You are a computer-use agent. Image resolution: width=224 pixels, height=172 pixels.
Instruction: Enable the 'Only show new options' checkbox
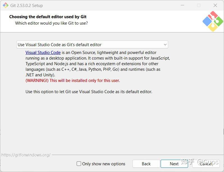pos(79,164)
